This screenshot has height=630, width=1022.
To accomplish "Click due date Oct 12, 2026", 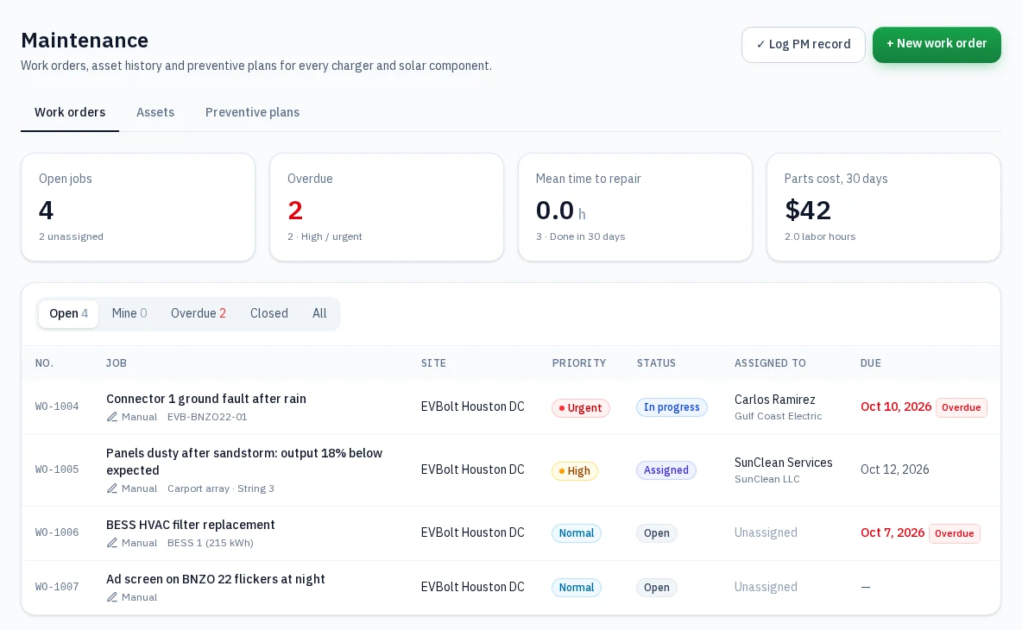I will [895, 469].
